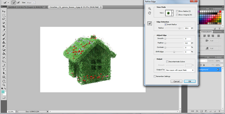The image size is (225, 114).
Task: Enable the Show Original (P) checkbox
Action: (x=177, y=15)
